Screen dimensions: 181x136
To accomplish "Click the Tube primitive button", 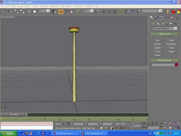I will (x=171, y=48).
